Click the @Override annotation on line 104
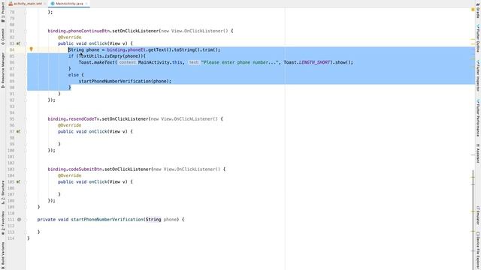The height and width of the screenshot is (270, 481). (x=70, y=175)
